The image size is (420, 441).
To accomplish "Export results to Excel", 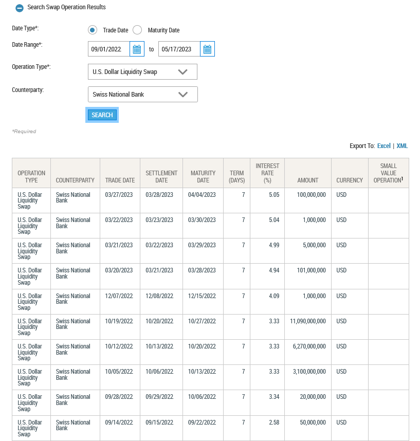I will tap(384, 145).
